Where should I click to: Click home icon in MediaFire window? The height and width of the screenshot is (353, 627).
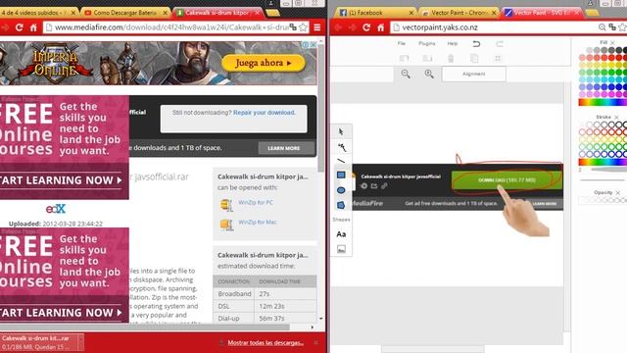(x=33, y=27)
